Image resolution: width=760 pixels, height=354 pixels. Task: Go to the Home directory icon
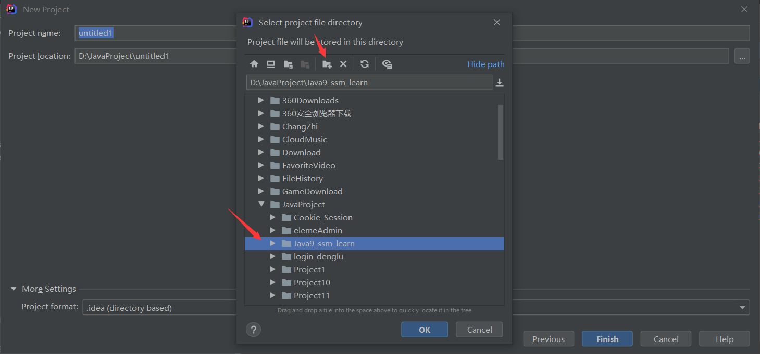pos(254,64)
